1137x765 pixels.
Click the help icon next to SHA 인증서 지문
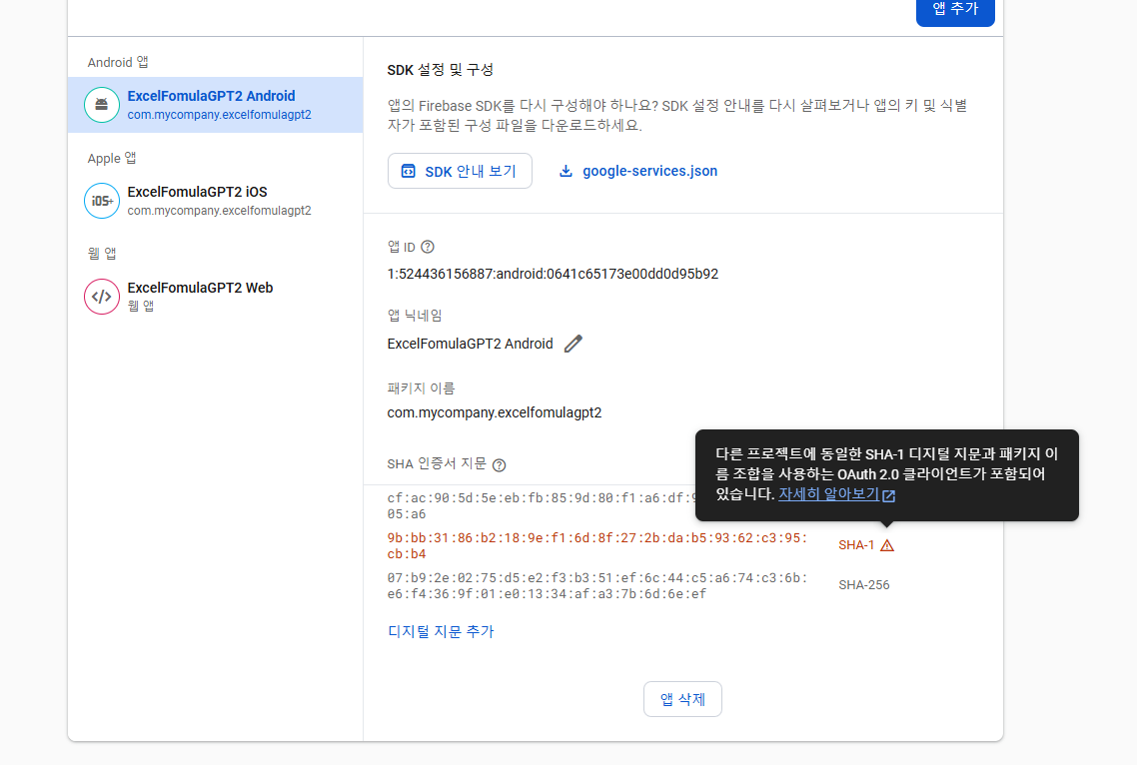(499, 465)
